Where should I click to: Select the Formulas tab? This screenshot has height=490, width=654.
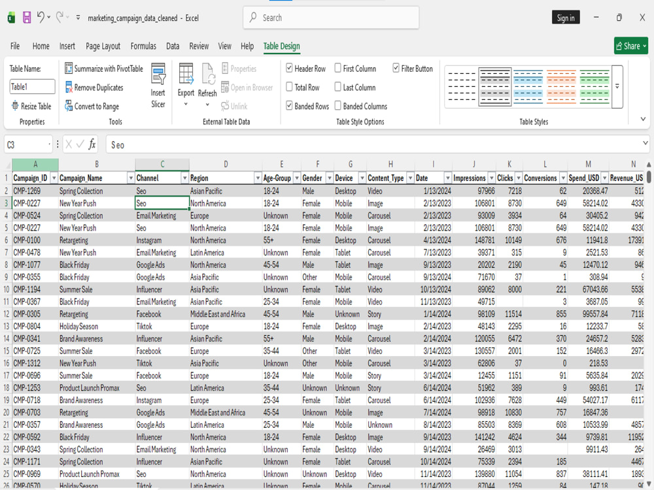143,46
